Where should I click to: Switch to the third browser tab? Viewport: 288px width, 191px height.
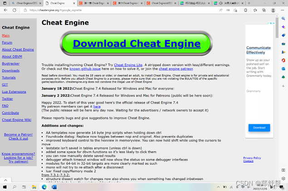tap(94, 3)
